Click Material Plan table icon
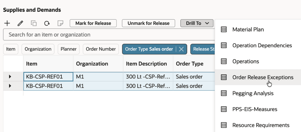Viewport: 301px width, 132px height. pyautogui.click(x=224, y=30)
